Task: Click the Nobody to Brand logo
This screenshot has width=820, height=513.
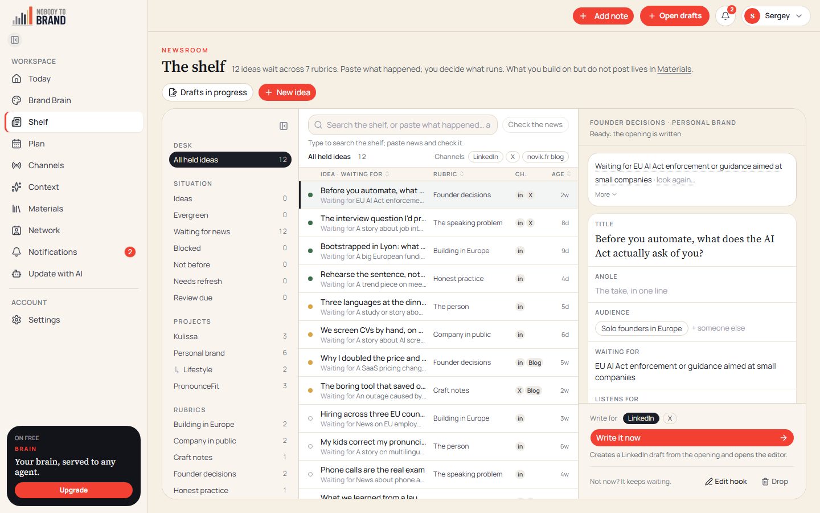Action: click(x=39, y=17)
